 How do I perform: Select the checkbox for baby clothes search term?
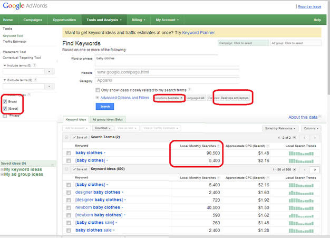[x=69, y=153]
